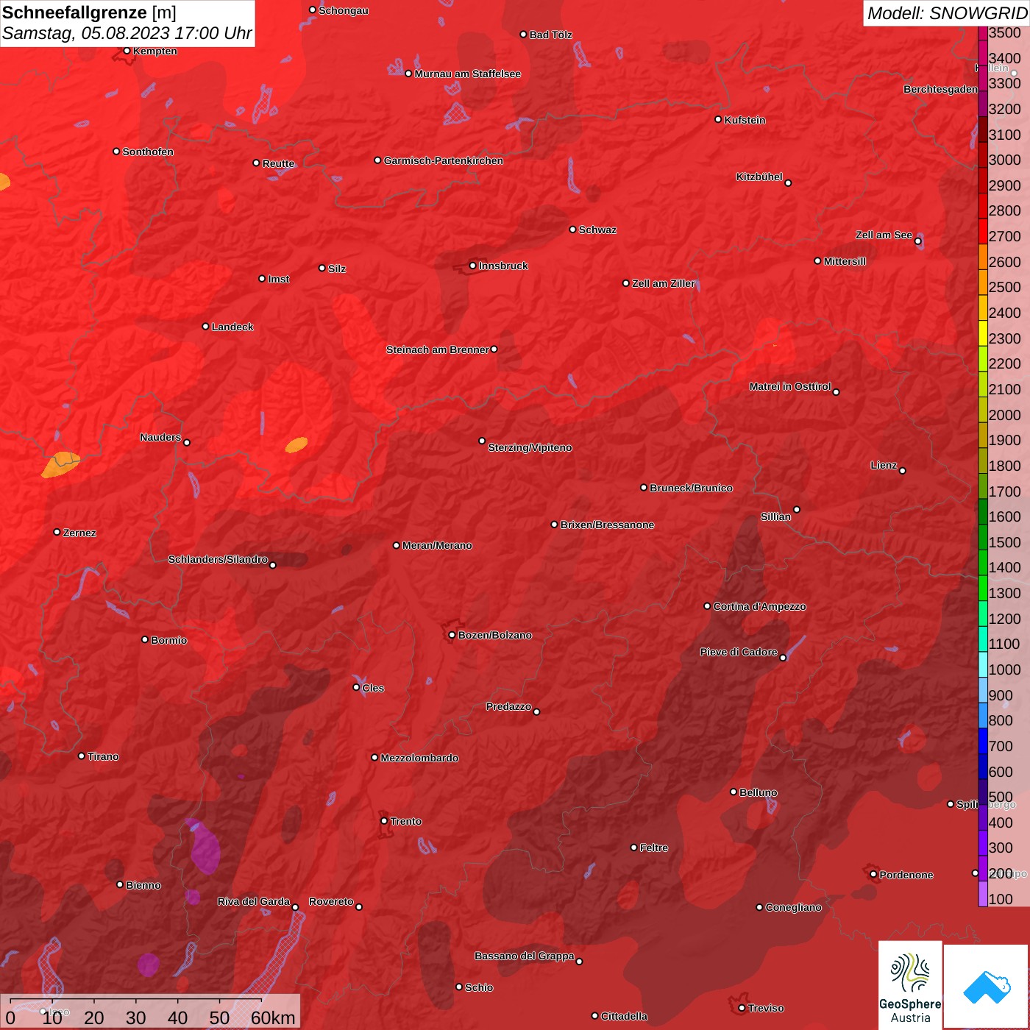
Task: Click the Sonthofen label
Action: coord(148,152)
